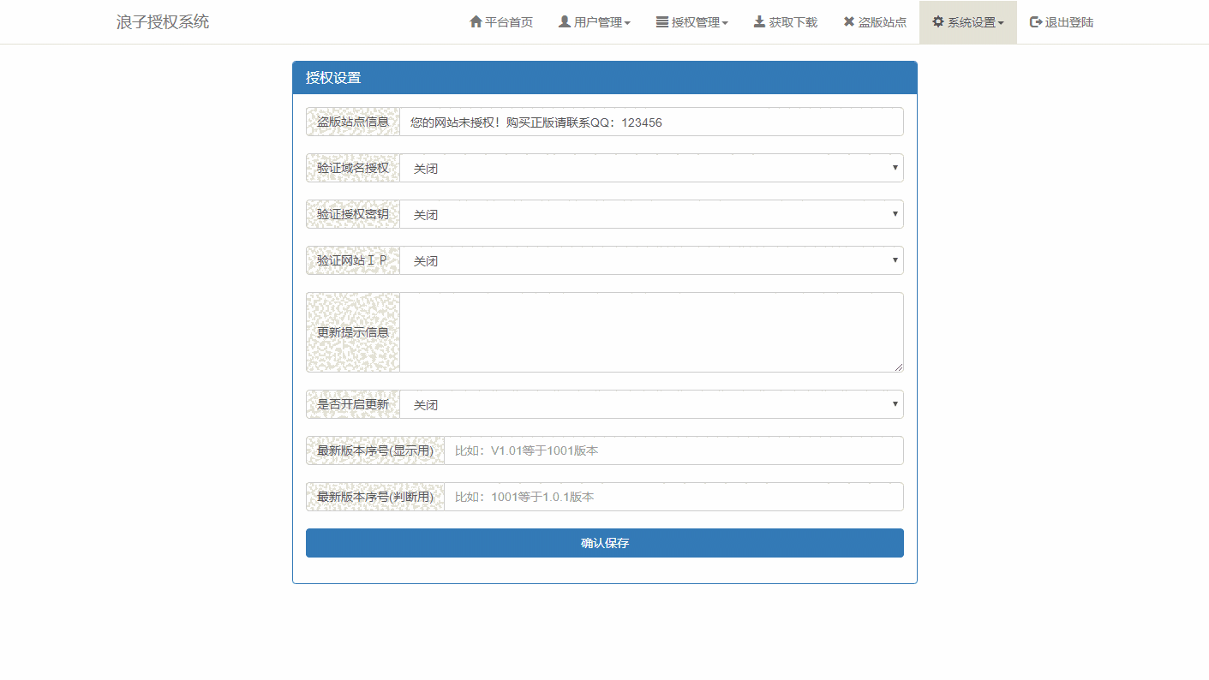Click the list icon beside 授权管理
Image resolution: width=1209 pixels, height=680 pixels.
662,21
